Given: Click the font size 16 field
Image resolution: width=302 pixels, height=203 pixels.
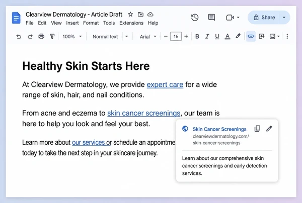Looking at the screenshot, I should tap(176, 36).
